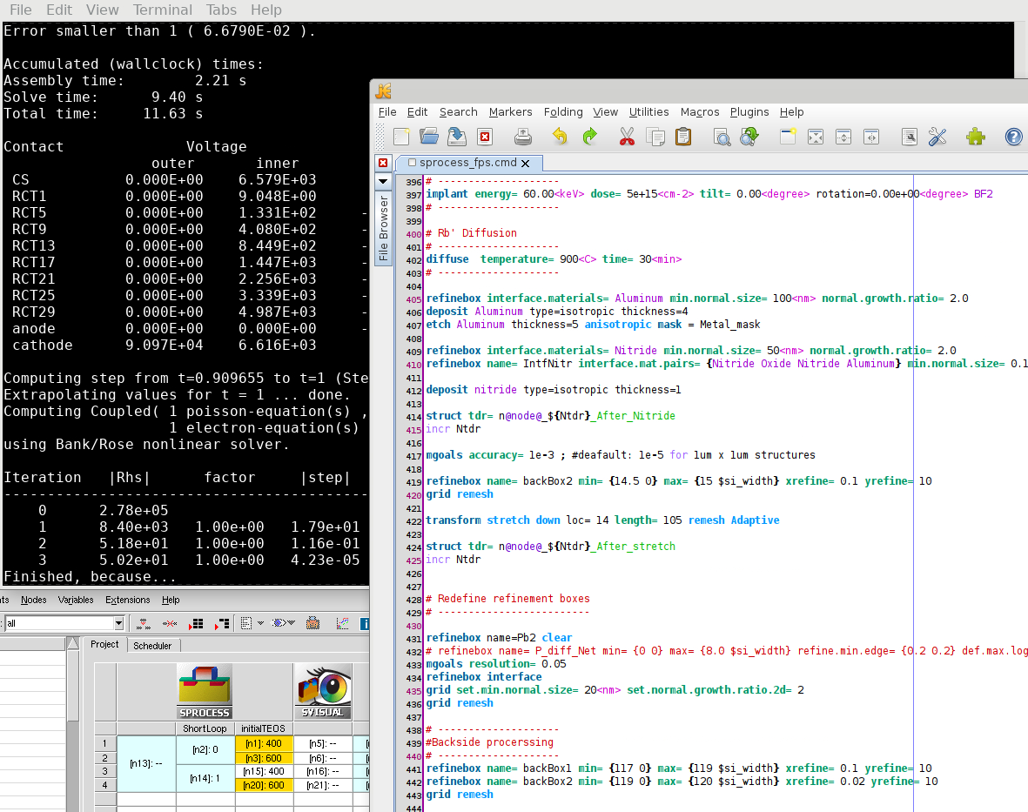Image resolution: width=1028 pixels, height=812 pixels.
Task: Print the current buffer in jEdit
Action: [x=522, y=137]
